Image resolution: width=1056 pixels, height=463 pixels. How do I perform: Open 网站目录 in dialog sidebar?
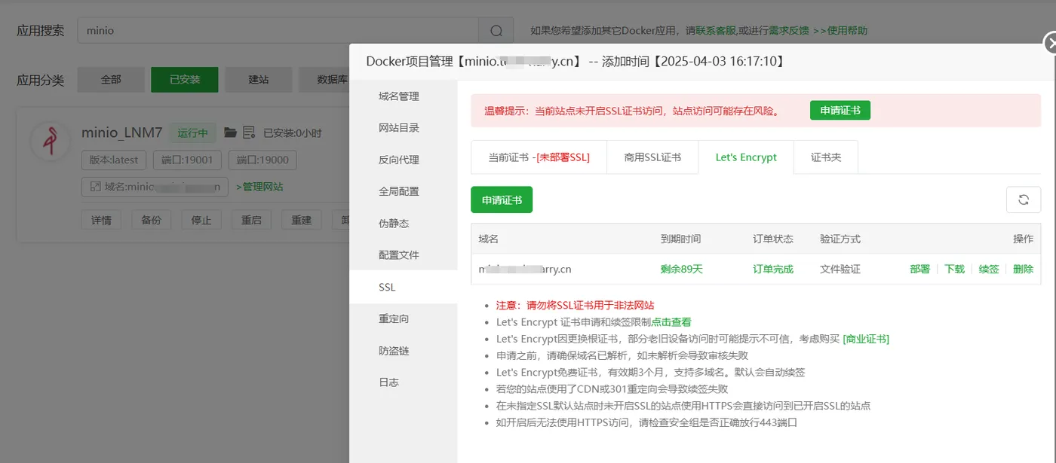(x=404, y=128)
